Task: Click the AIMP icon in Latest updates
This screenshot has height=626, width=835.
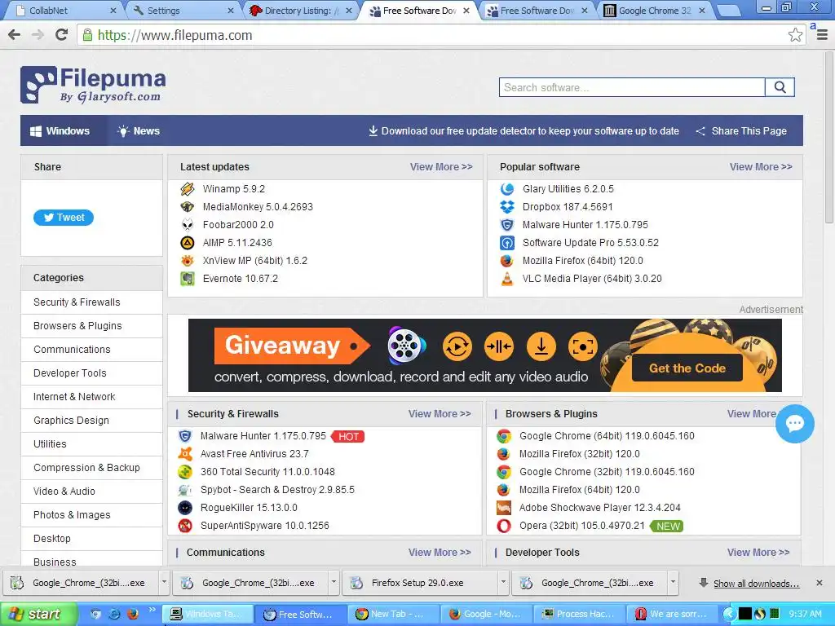Action: pos(188,243)
